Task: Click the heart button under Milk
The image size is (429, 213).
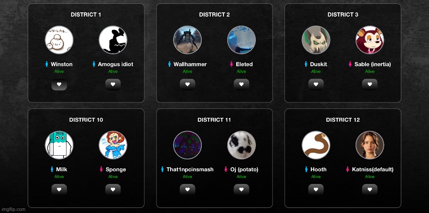Action: [x=59, y=190]
